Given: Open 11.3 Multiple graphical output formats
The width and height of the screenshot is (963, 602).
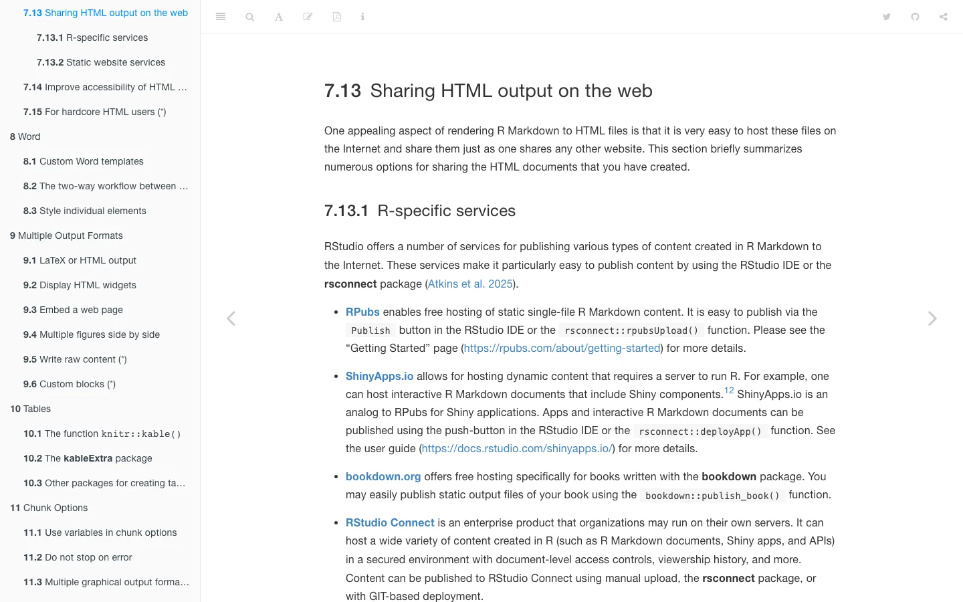Looking at the screenshot, I should tap(106, 582).
